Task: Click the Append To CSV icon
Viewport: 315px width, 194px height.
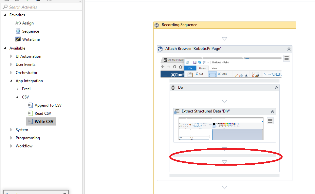Action: pos(30,105)
